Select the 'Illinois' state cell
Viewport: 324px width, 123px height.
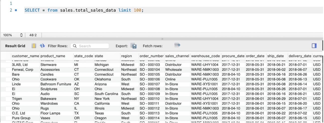(x=100, y=108)
